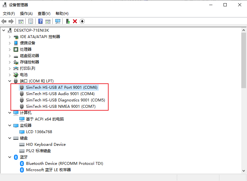The height and width of the screenshot is (181, 247).
Task: Click the DESKTOP-71ENI3K computer icon
Action: coord(10,30)
